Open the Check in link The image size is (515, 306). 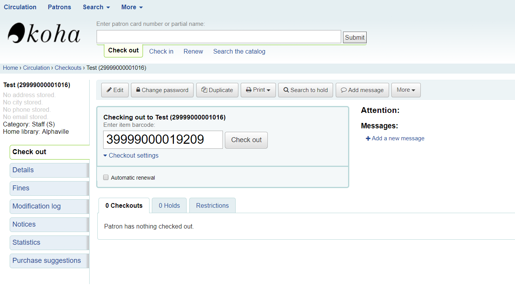coord(161,52)
